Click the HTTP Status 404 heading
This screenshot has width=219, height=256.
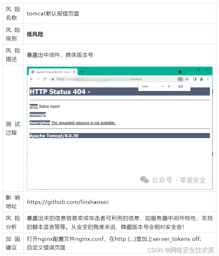point(60,92)
